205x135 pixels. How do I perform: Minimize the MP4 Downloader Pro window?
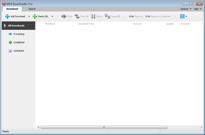pos(186,4)
